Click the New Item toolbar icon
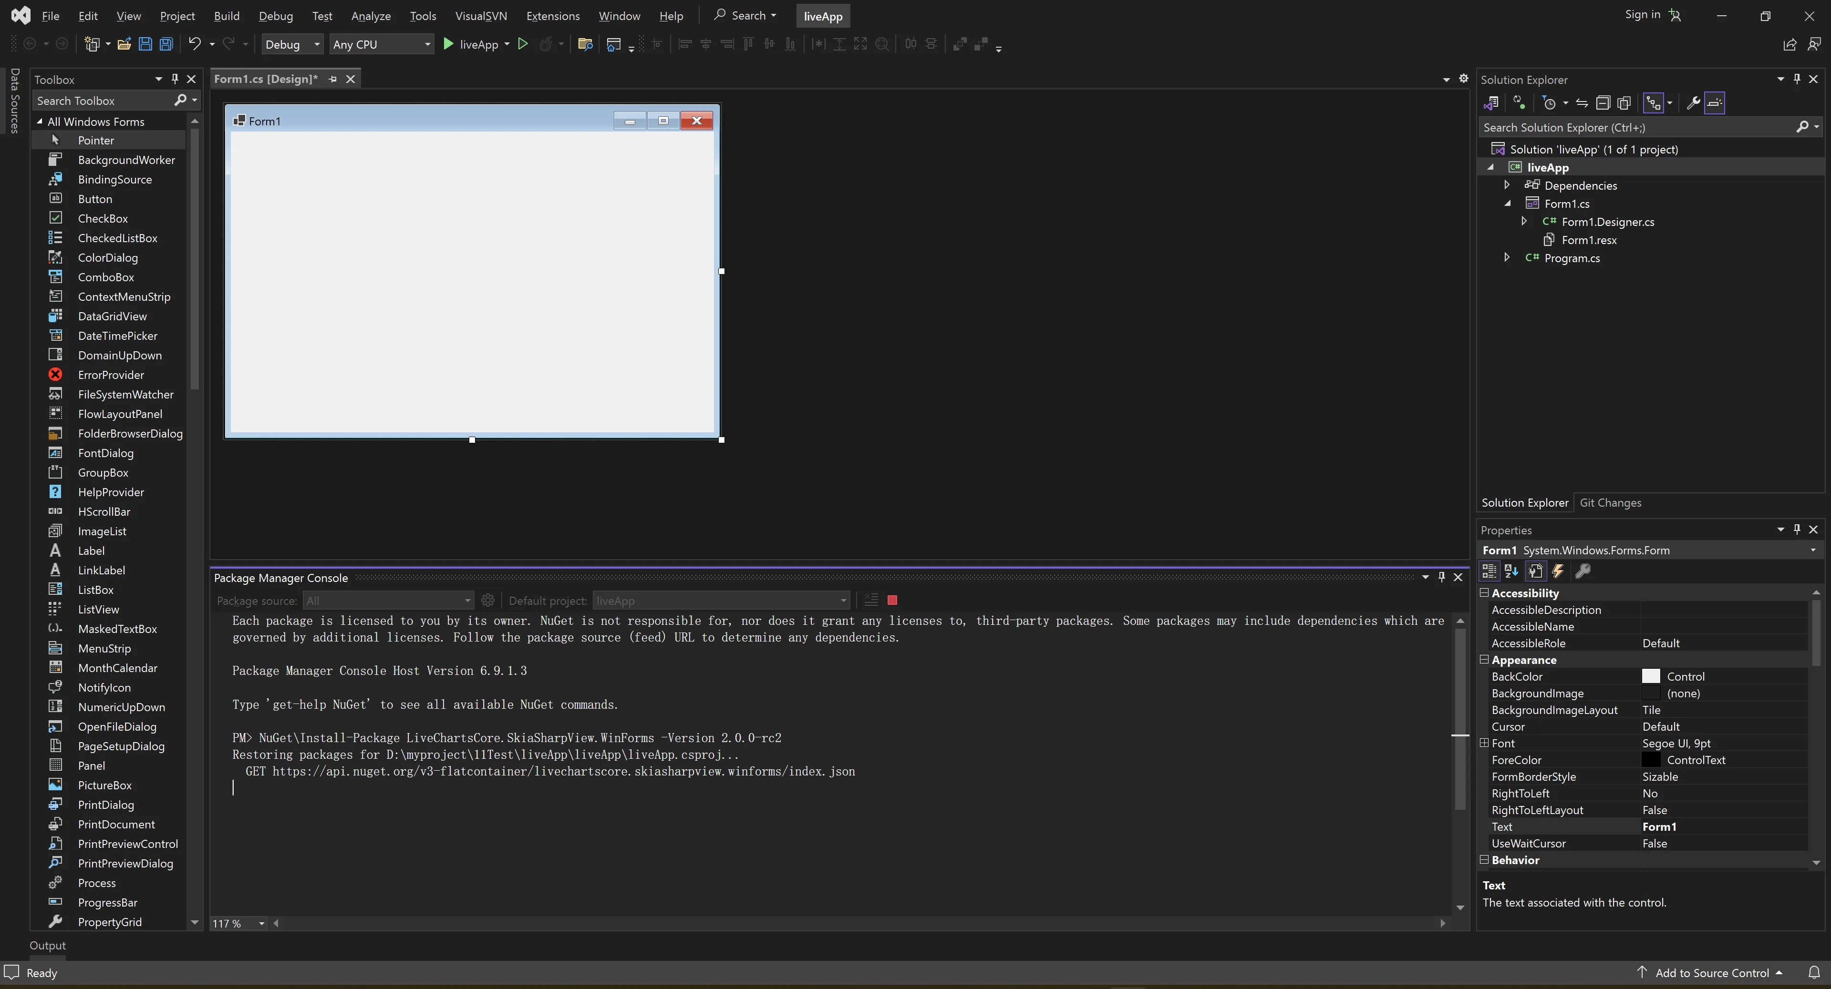The width and height of the screenshot is (1831, 989). [92, 44]
